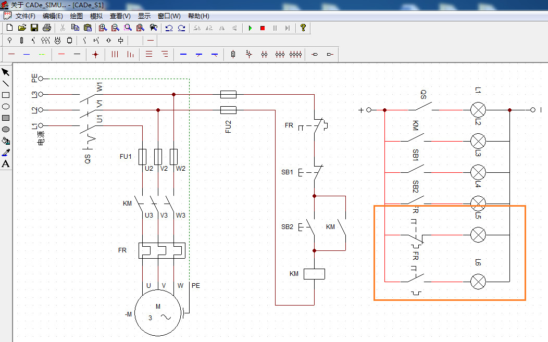This screenshot has width=548, height=342.
Task: Save the circuit with the diskette icon
Action: pos(34,28)
